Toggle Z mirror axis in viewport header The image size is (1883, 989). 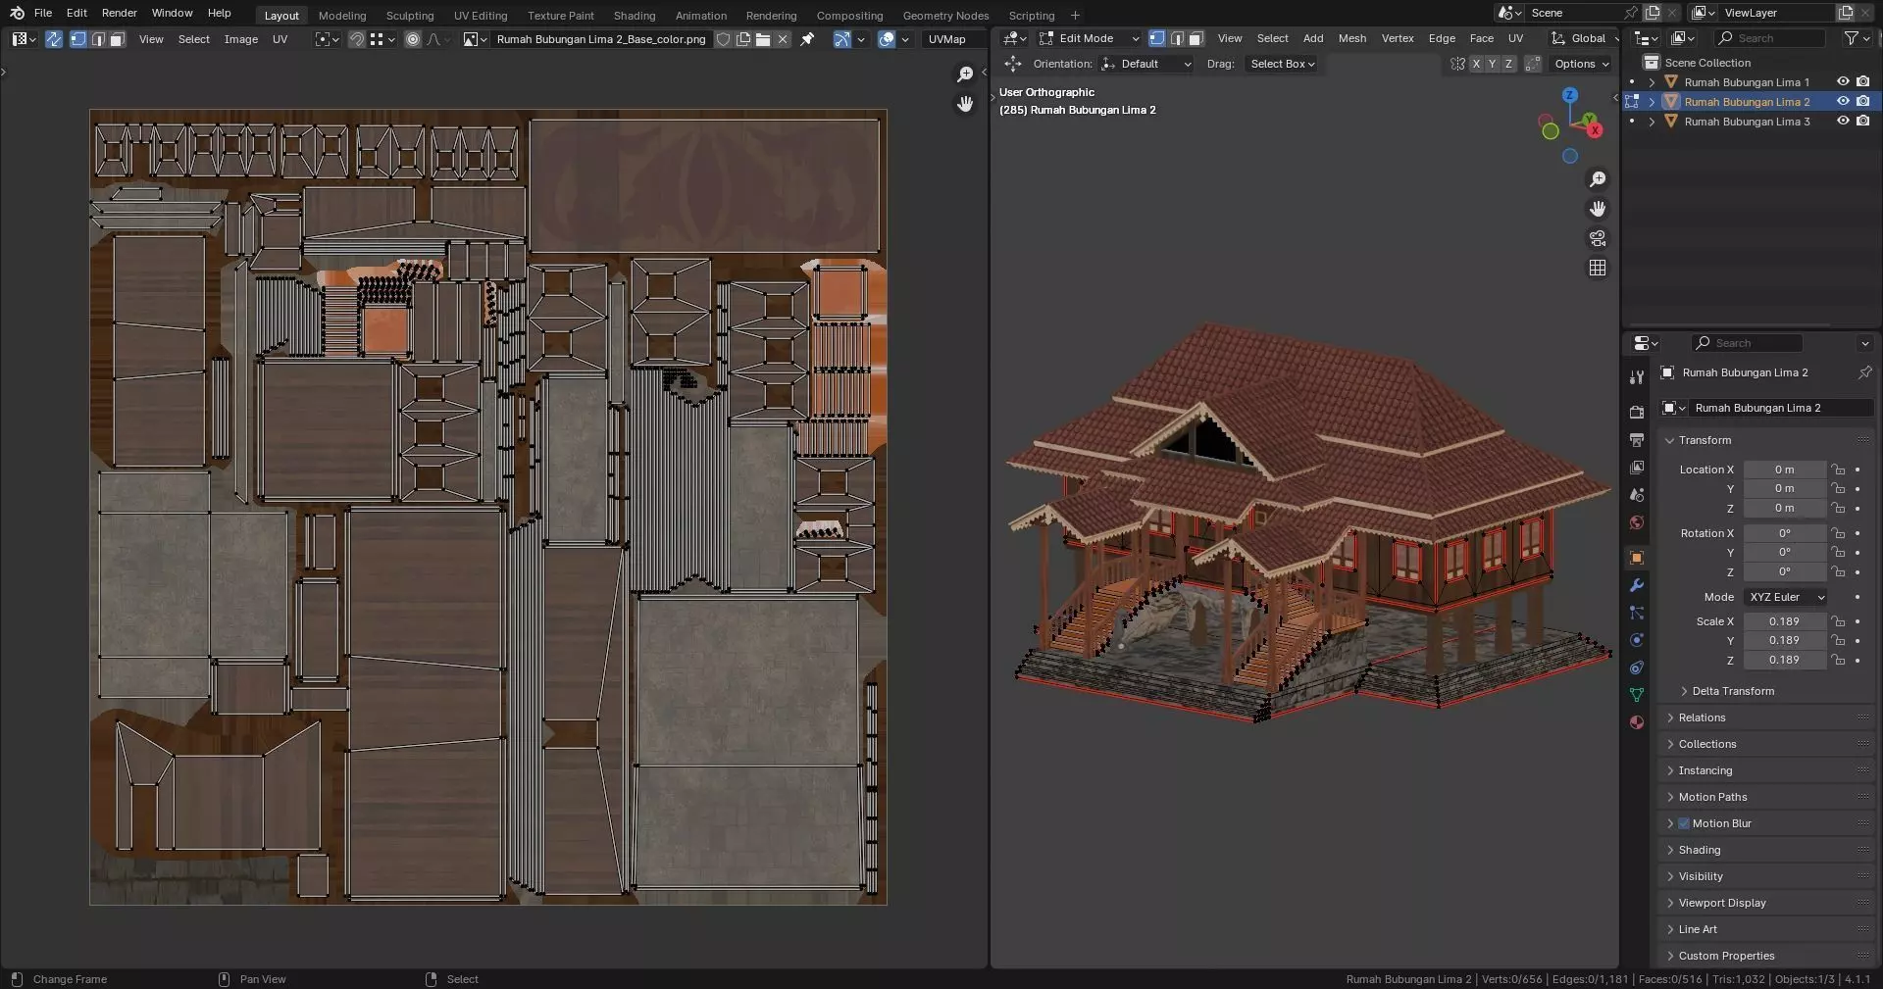coord(1508,64)
